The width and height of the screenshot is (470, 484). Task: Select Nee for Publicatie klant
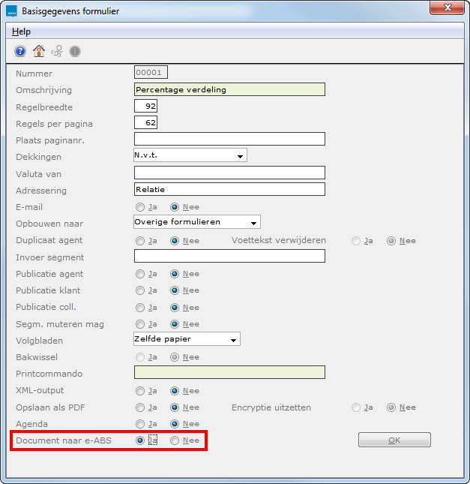175,290
